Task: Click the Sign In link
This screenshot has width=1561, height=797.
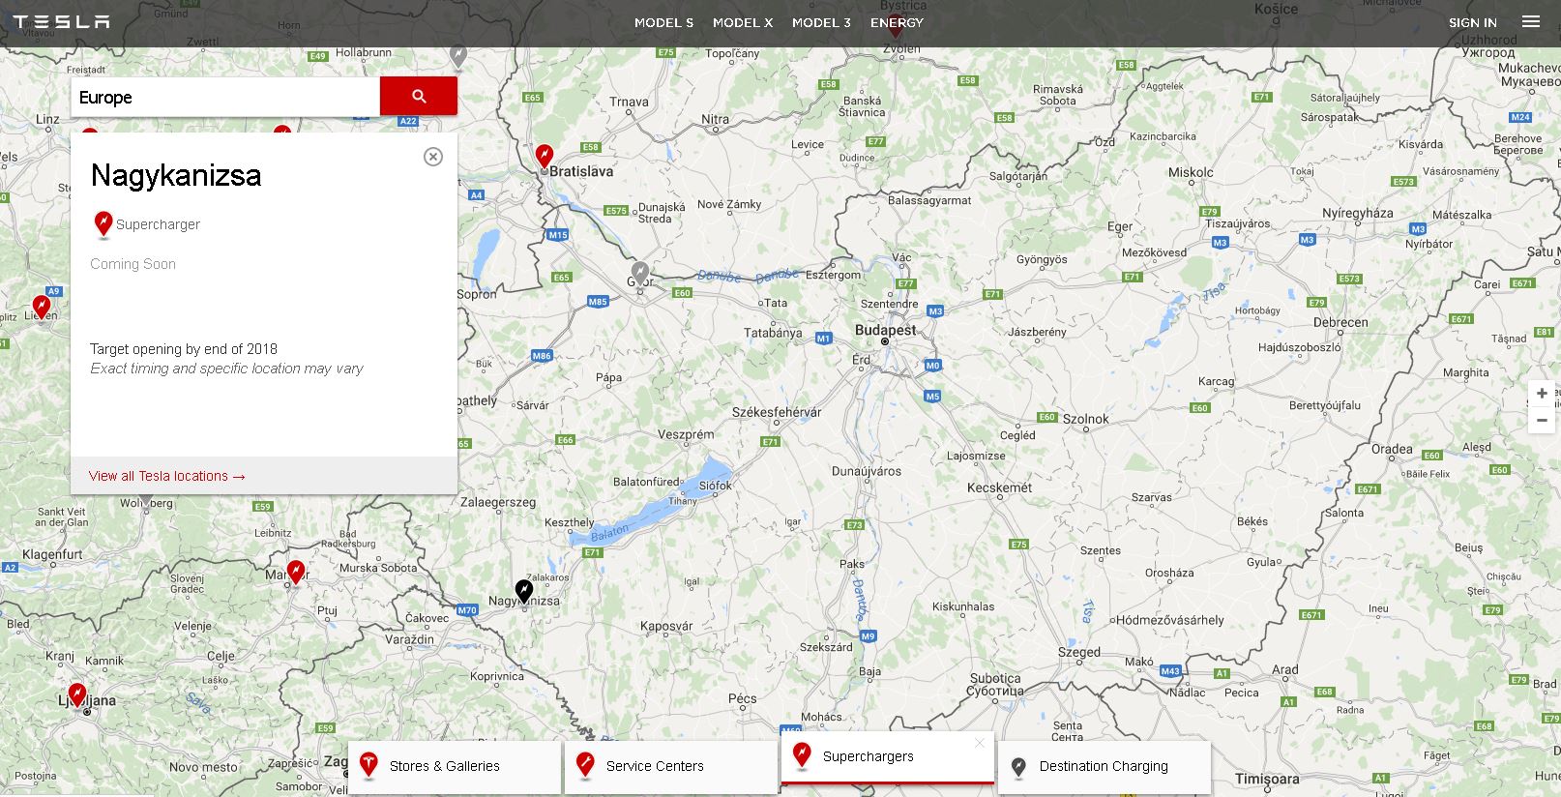Action: click(x=1472, y=22)
